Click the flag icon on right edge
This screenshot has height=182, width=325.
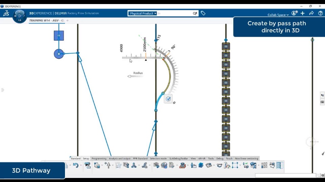pos(322,95)
